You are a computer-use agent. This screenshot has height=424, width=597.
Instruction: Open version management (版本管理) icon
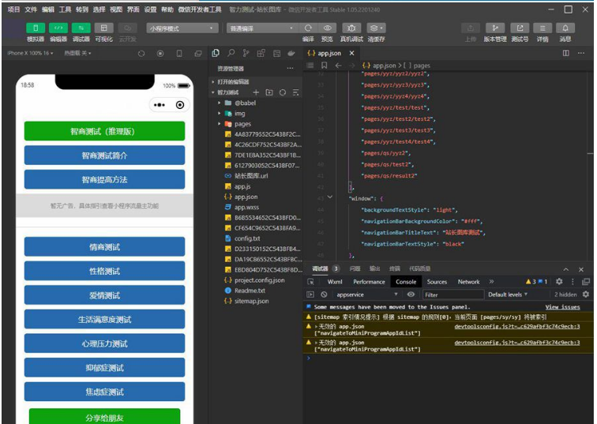[x=495, y=28]
